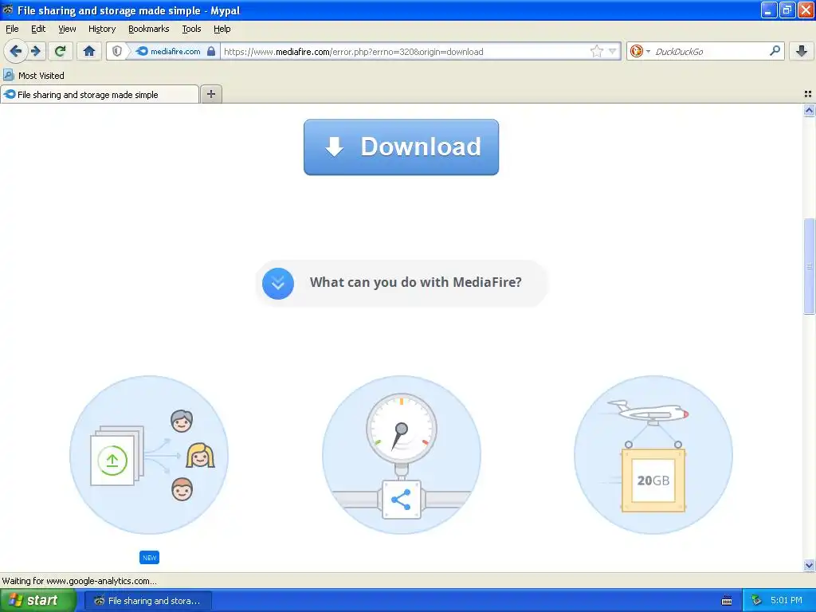Open the Windows Start menu
Screen dimensions: 816x612
coord(38,600)
